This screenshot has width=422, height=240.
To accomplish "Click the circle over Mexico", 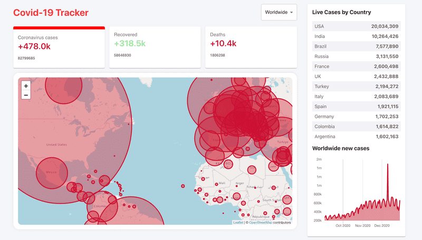I will pos(51,173).
